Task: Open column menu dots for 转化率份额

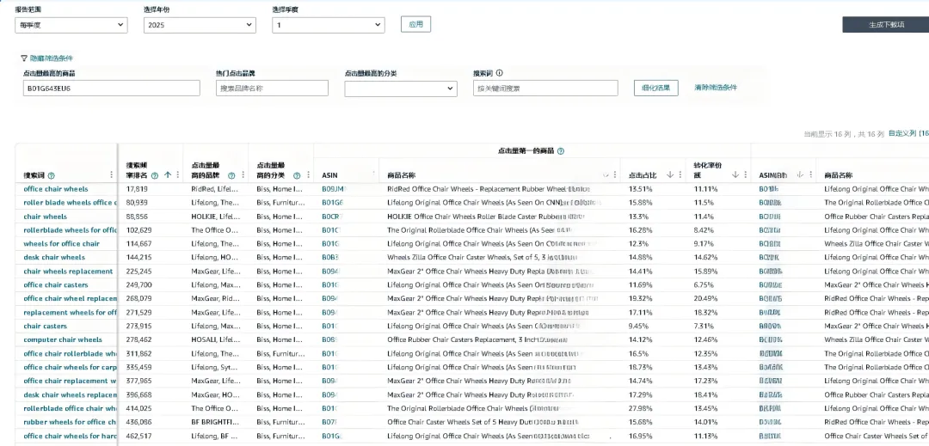Action: (x=745, y=175)
